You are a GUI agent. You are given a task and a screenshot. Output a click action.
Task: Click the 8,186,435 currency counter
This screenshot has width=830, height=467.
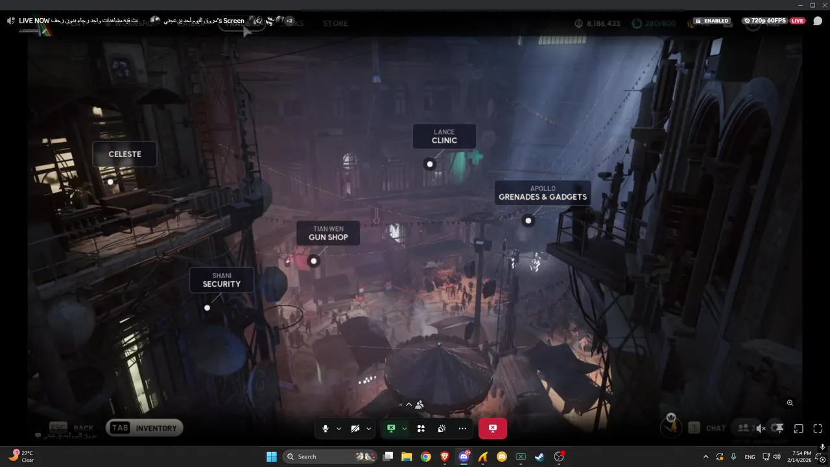[597, 23]
